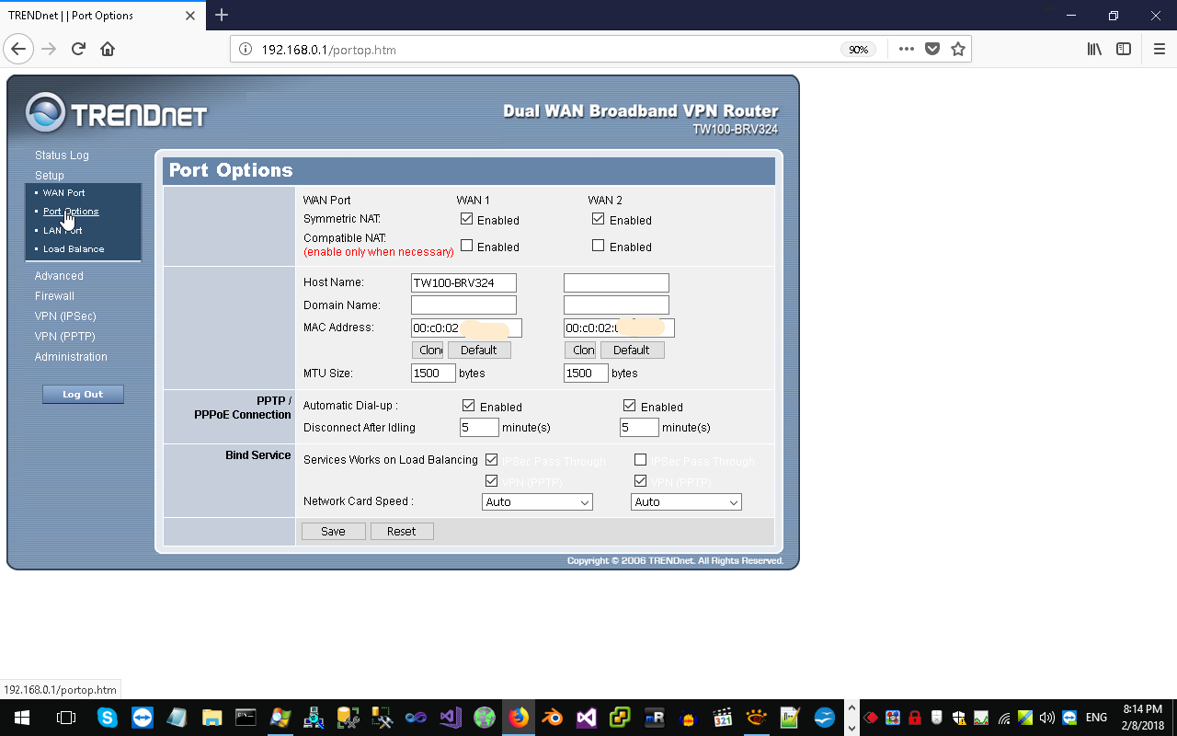1177x736 pixels.
Task: Save the port options
Action: [x=334, y=532]
